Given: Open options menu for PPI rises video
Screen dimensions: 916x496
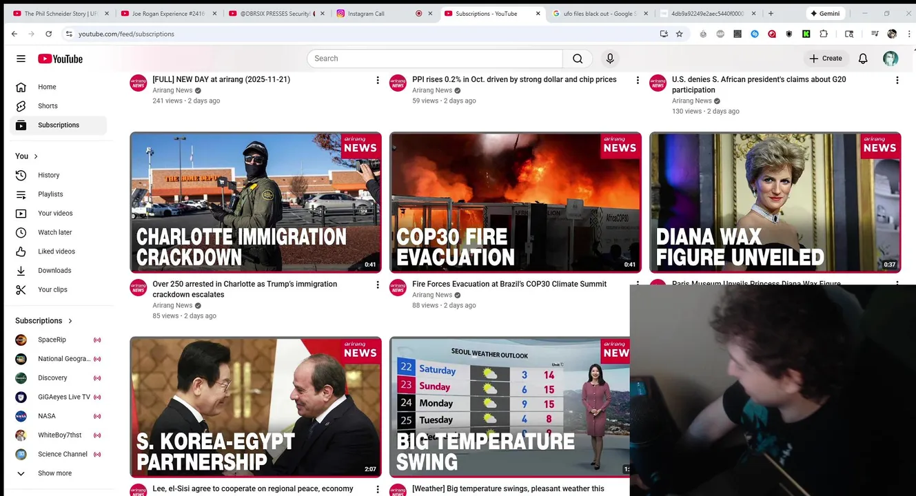Looking at the screenshot, I should click(637, 81).
